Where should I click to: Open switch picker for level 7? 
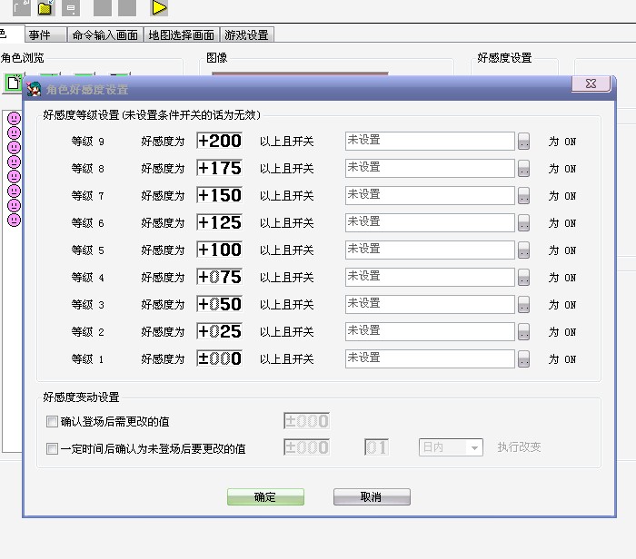[523, 196]
